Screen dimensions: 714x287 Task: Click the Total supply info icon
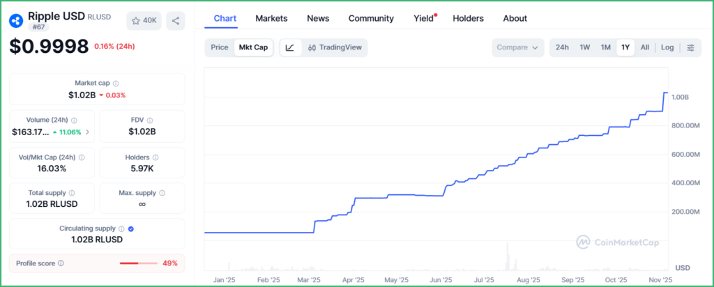tap(72, 193)
